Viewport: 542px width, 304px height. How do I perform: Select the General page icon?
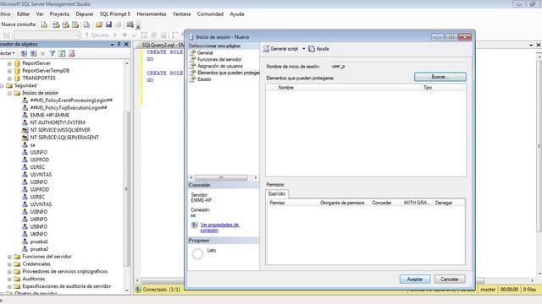coord(192,52)
